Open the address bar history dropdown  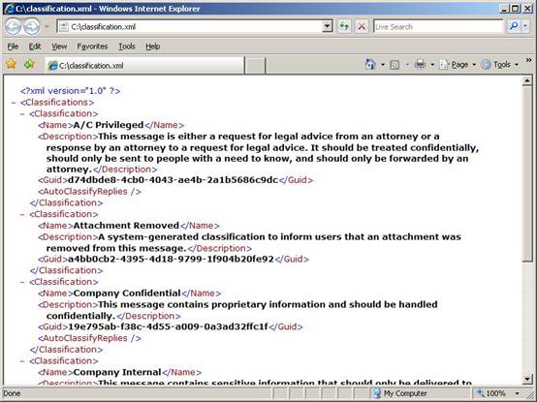[327, 26]
